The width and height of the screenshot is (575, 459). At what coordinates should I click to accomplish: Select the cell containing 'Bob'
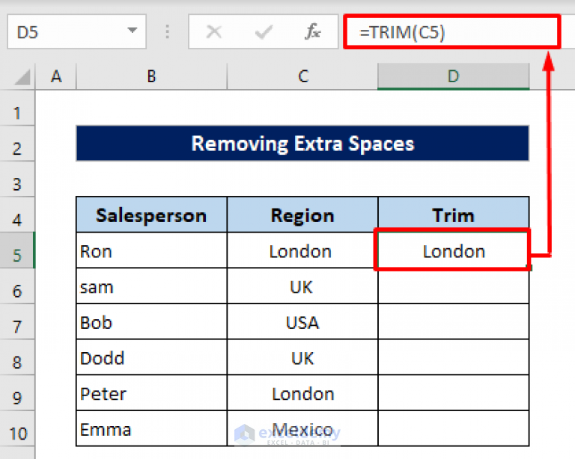[151, 321]
